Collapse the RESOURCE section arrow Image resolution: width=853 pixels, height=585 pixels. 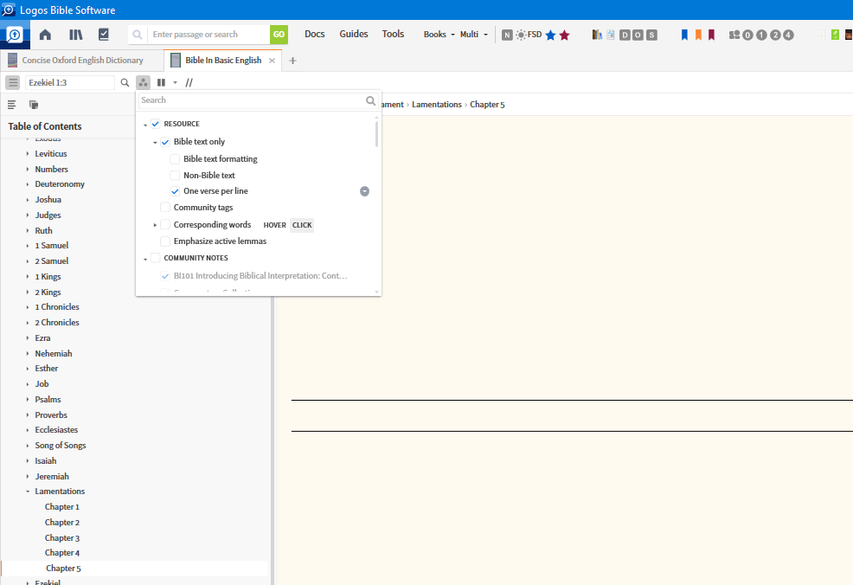(145, 125)
